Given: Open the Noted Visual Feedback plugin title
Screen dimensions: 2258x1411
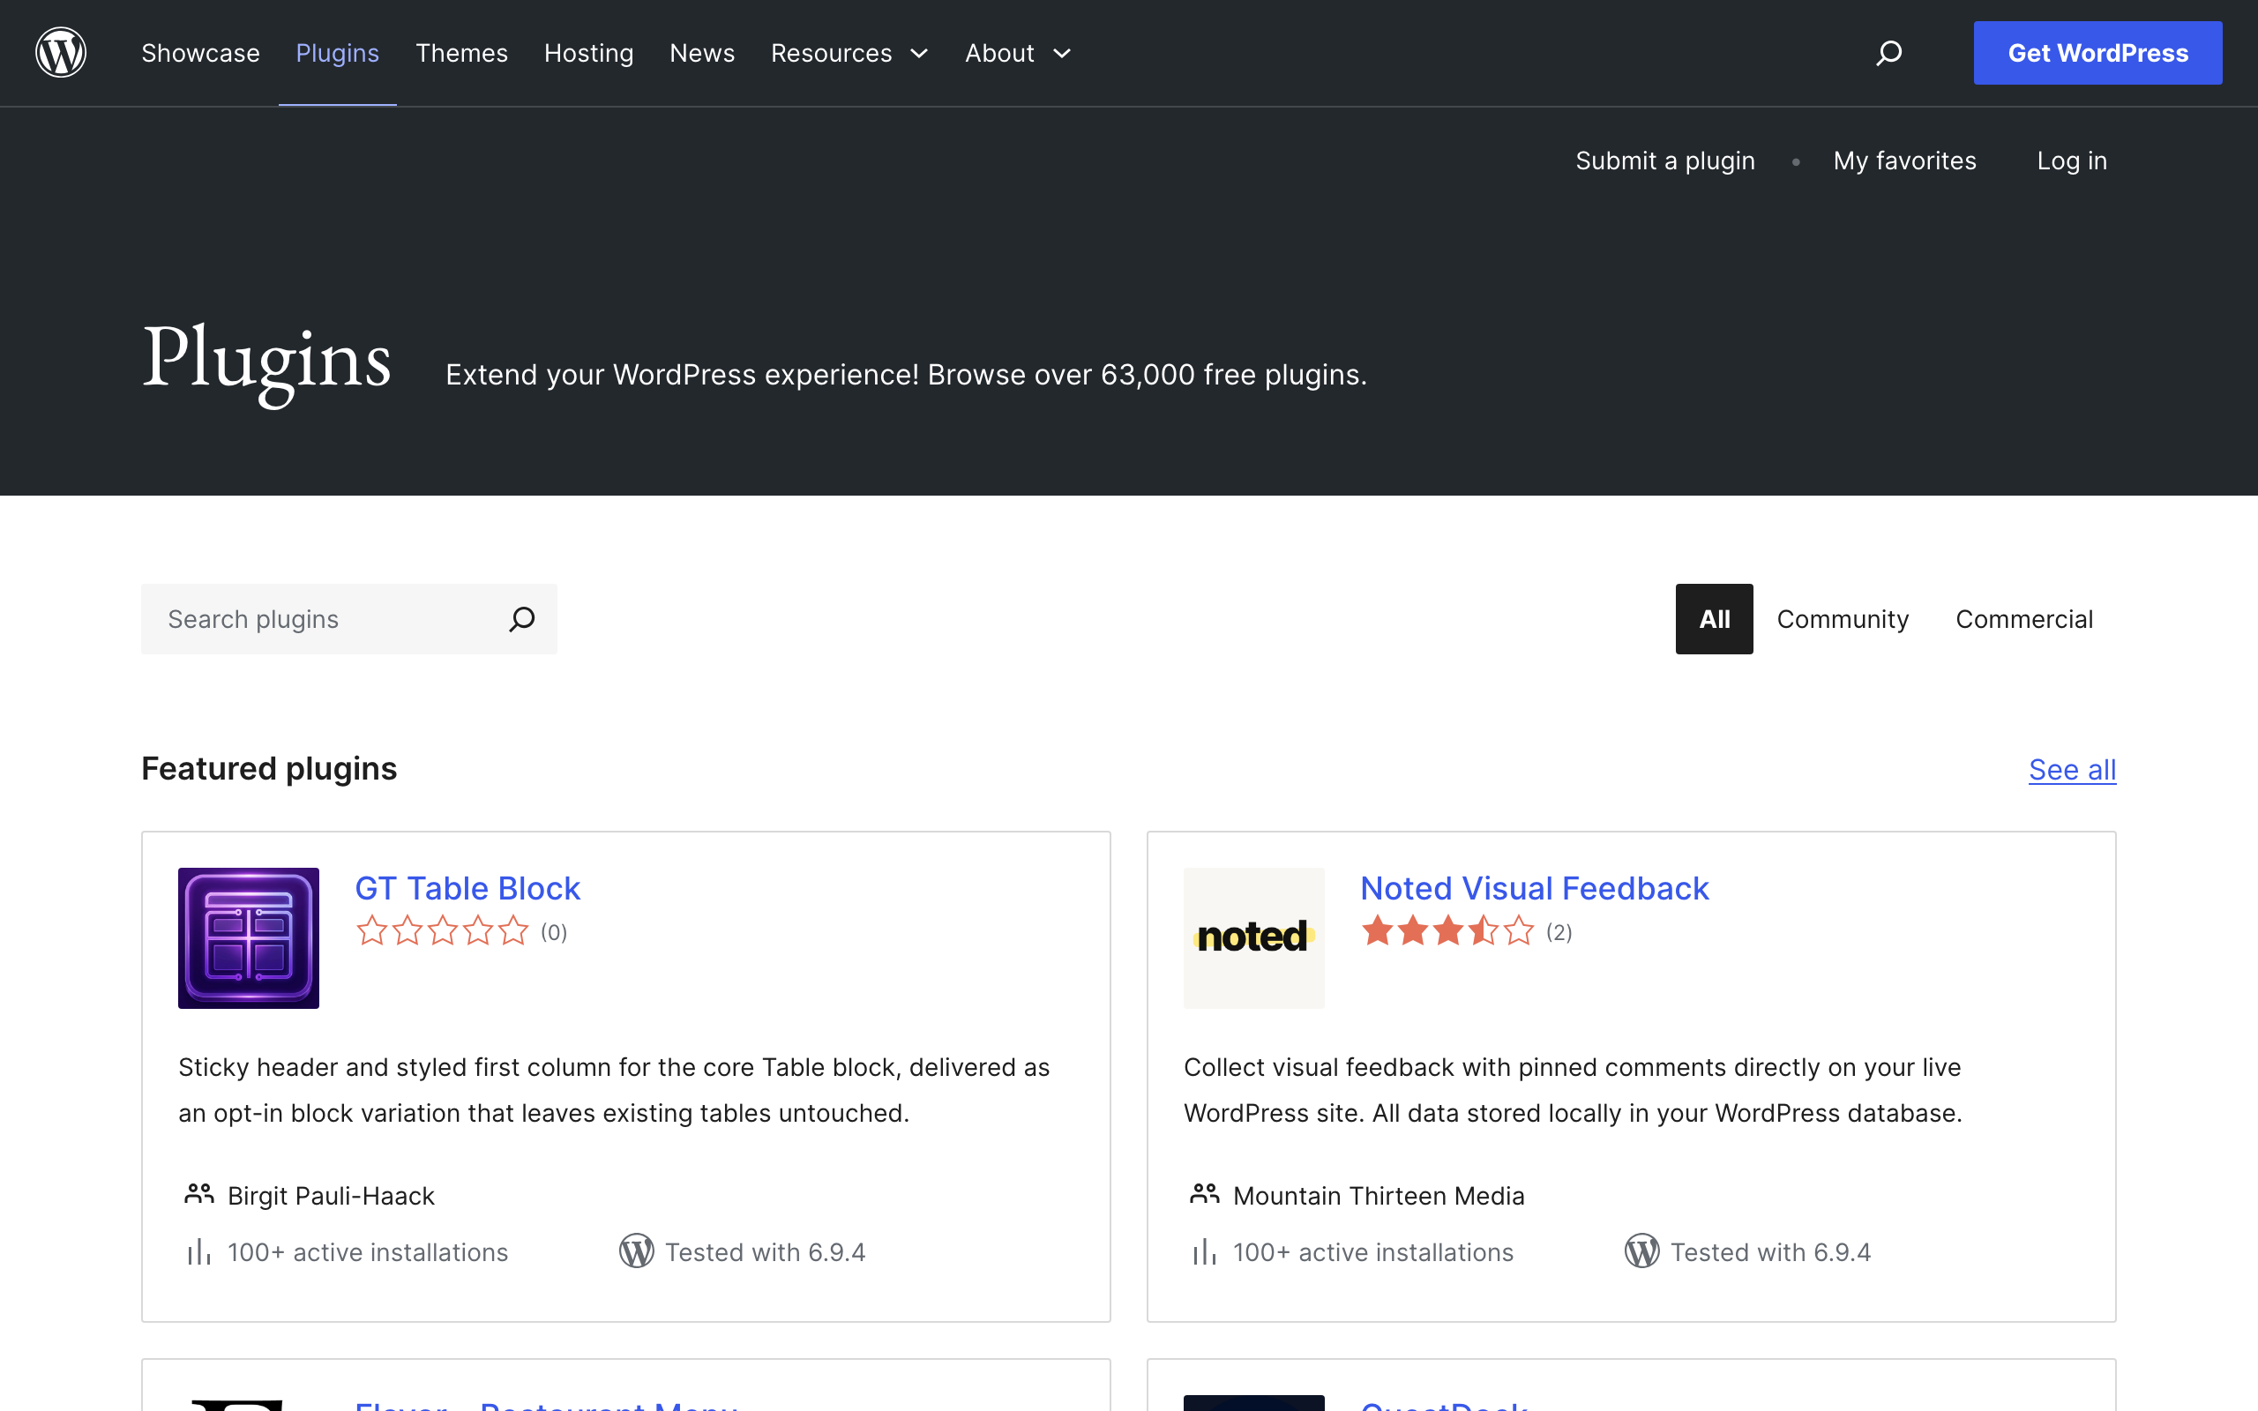Looking at the screenshot, I should pyautogui.click(x=1535, y=887).
